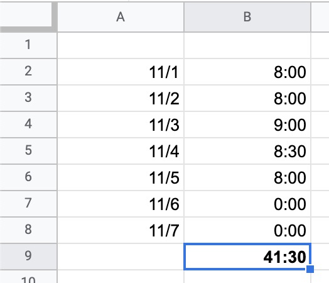
Task: Select row 5 header
Action: [28, 151]
